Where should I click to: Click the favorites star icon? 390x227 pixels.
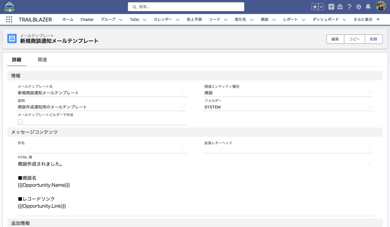[x=315, y=7]
